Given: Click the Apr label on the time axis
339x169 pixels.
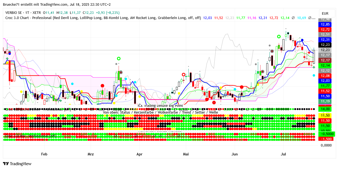Looking at the screenshot, I should (139, 154).
